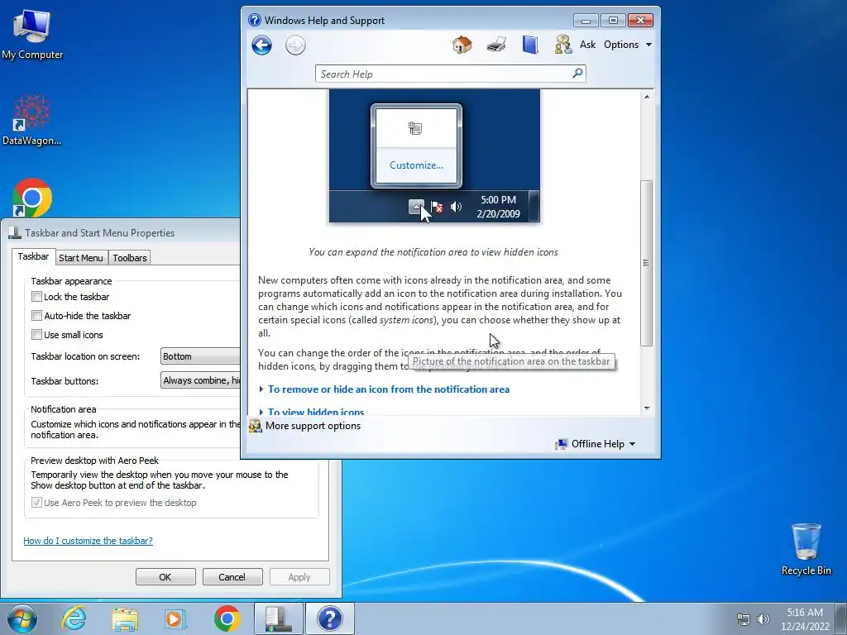This screenshot has width=847, height=635.
Task: Switch to the Start Menu tab
Action: click(81, 258)
